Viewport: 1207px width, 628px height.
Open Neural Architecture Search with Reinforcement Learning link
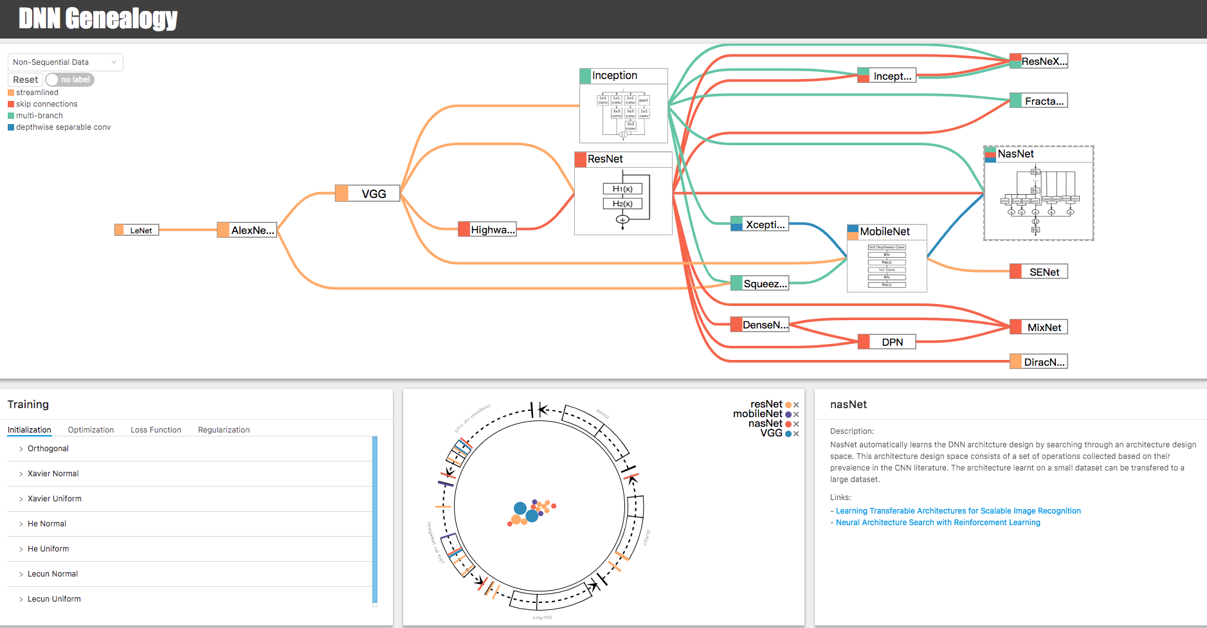pyautogui.click(x=938, y=523)
